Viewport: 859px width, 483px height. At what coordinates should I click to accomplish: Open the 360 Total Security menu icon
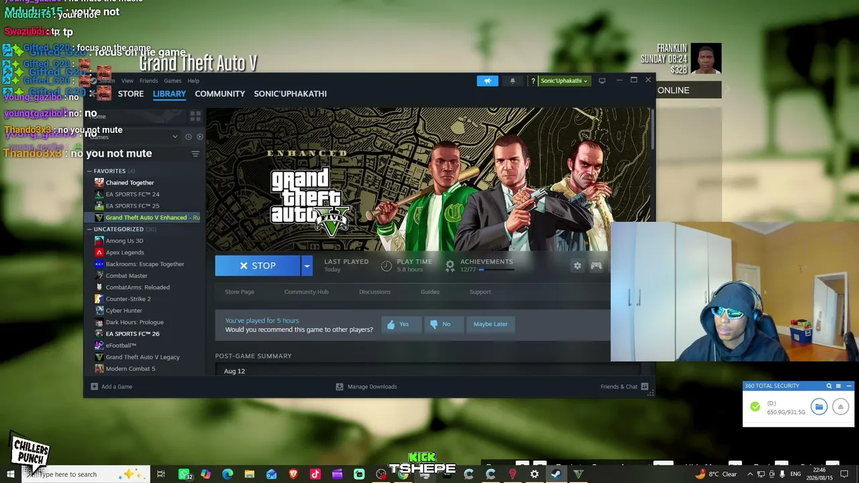tap(838, 386)
